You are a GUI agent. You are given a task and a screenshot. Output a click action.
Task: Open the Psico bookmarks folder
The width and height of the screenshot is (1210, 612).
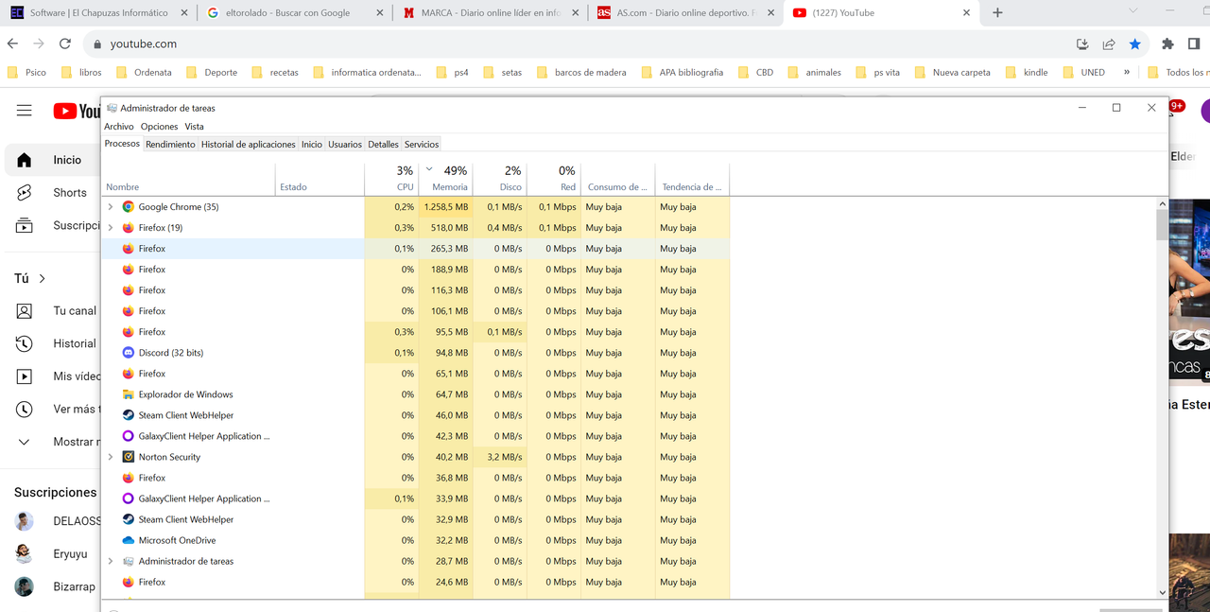click(x=26, y=72)
